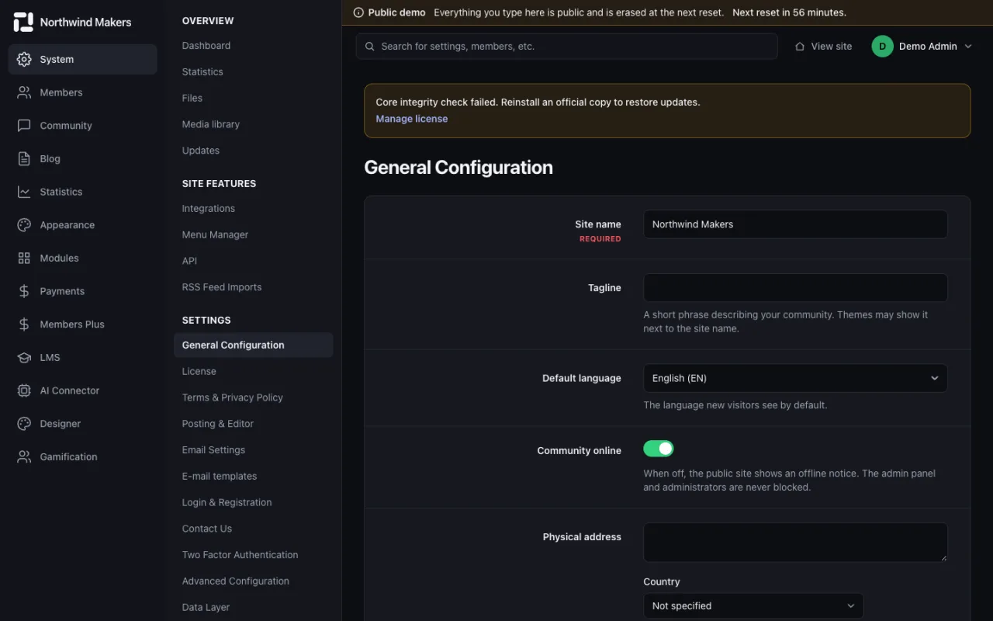Open the Demo Admin account chevron
The width and height of the screenshot is (993, 621).
click(968, 47)
